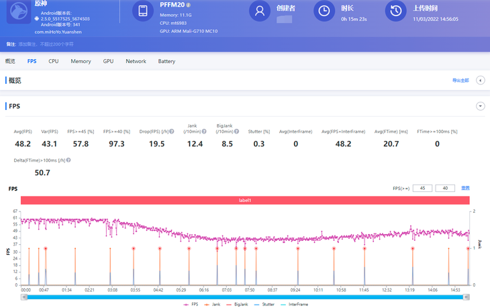Collapse the FPS section with chevron button
The height and width of the screenshot is (308, 490).
tap(480, 106)
